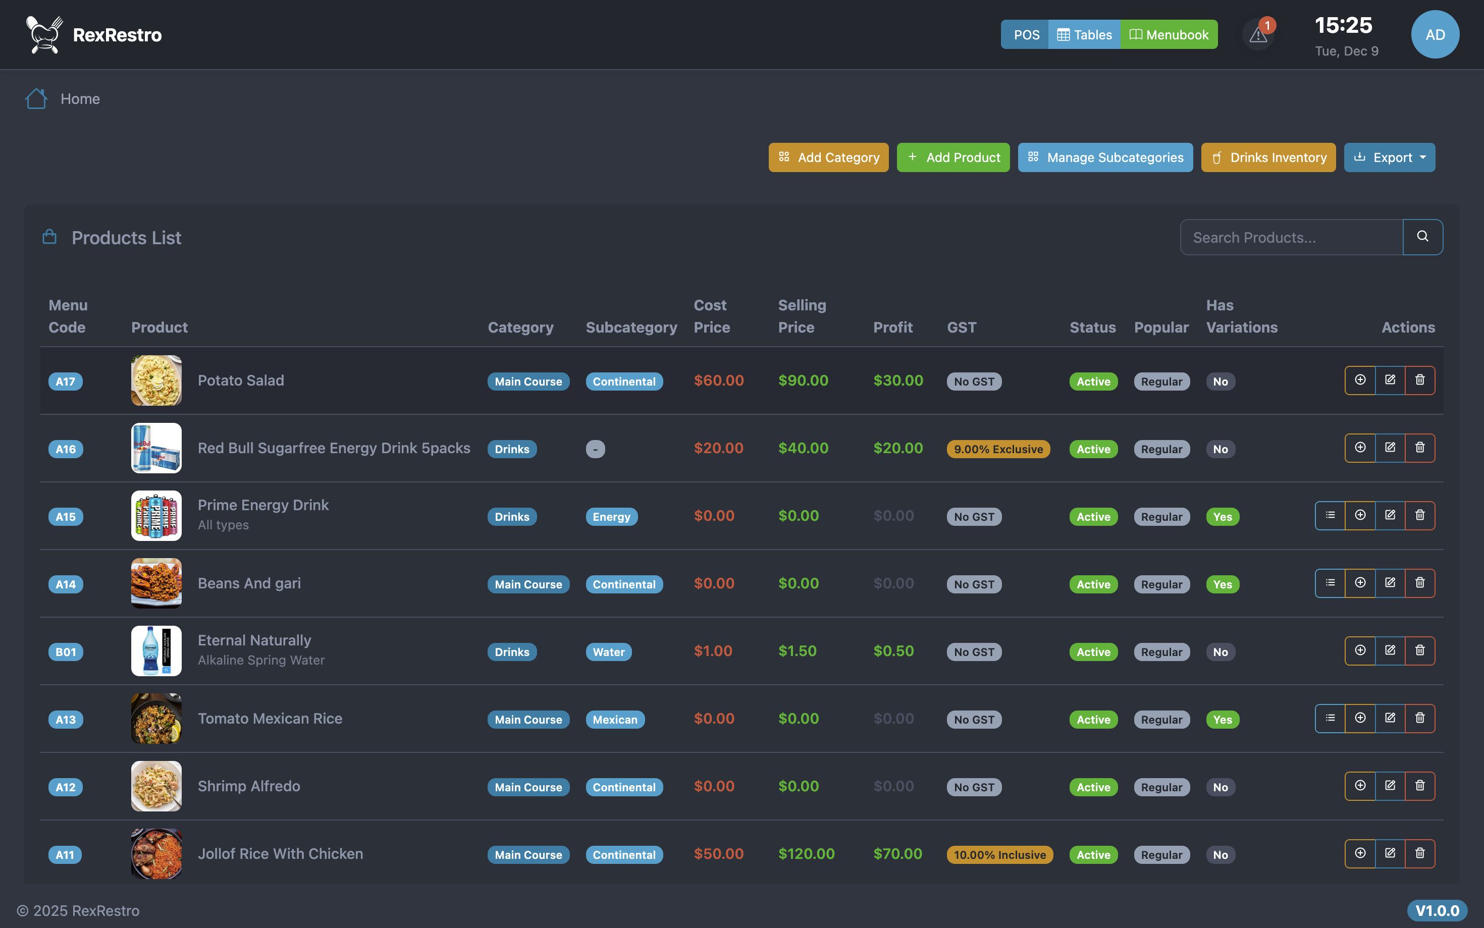Expand the Export dropdown

1389,158
